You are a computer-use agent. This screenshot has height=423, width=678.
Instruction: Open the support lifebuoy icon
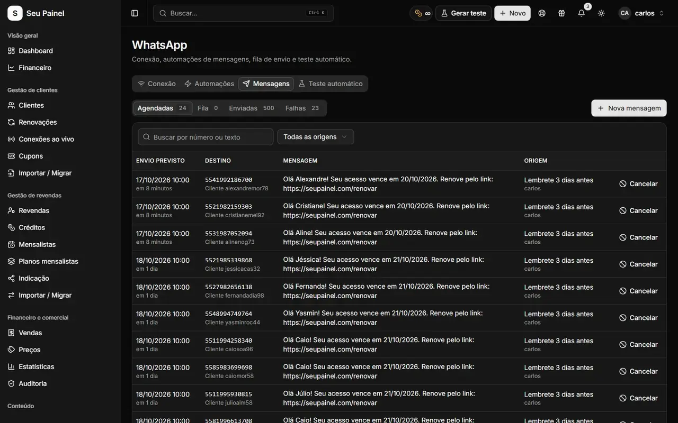click(x=542, y=13)
